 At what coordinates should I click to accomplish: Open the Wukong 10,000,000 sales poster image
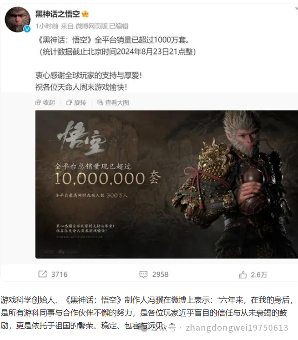click(x=167, y=184)
